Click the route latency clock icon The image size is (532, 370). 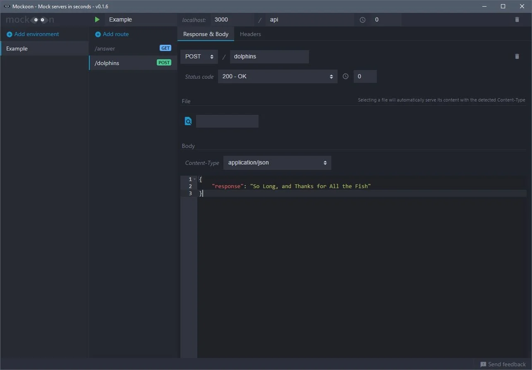point(345,76)
